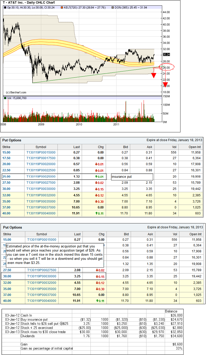Screen dimensions: 206x355
Task: Click green 0.11 up arrow in upper table
Action: click(x=96, y=213)
